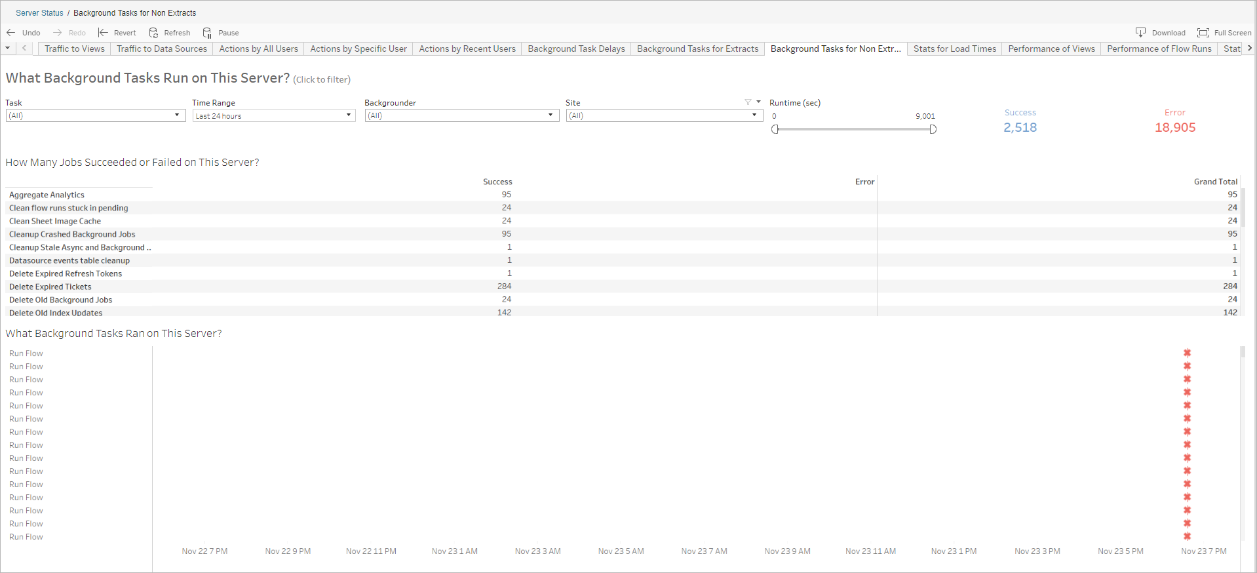Click the Server Status breadcrumb link
Screen dimensions: 1257x573
point(39,13)
